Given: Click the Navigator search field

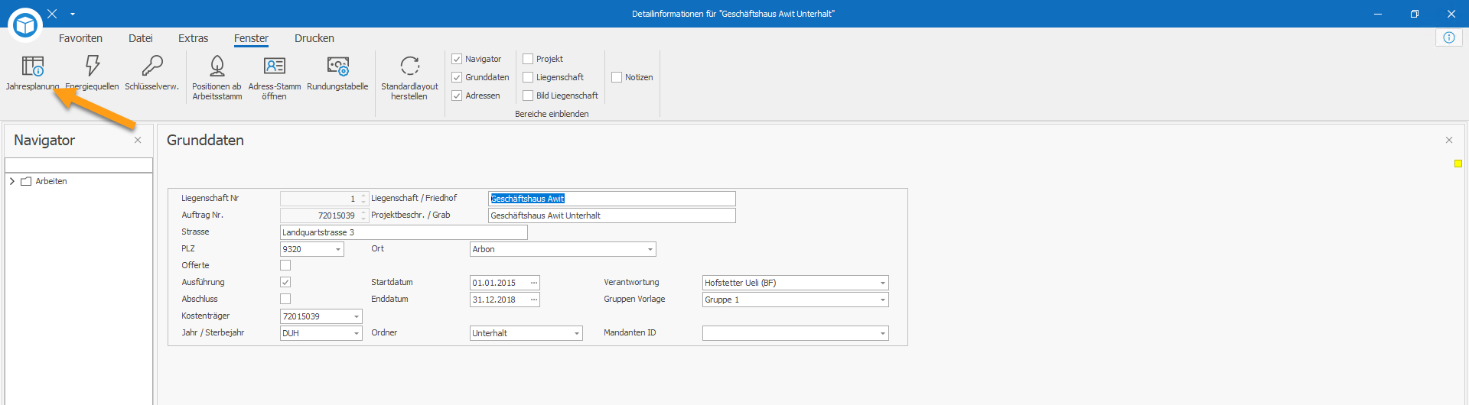Looking at the screenshot, I should click(79, 165).
